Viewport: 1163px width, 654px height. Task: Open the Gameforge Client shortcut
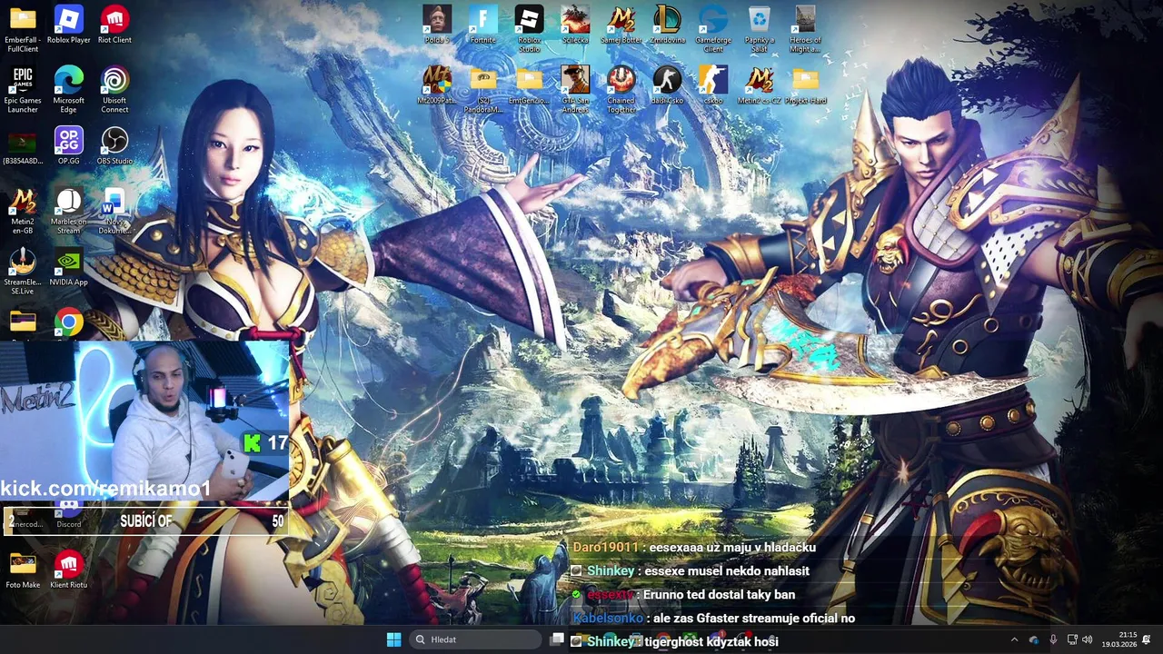pyautogui.click(x=713, y=27)
